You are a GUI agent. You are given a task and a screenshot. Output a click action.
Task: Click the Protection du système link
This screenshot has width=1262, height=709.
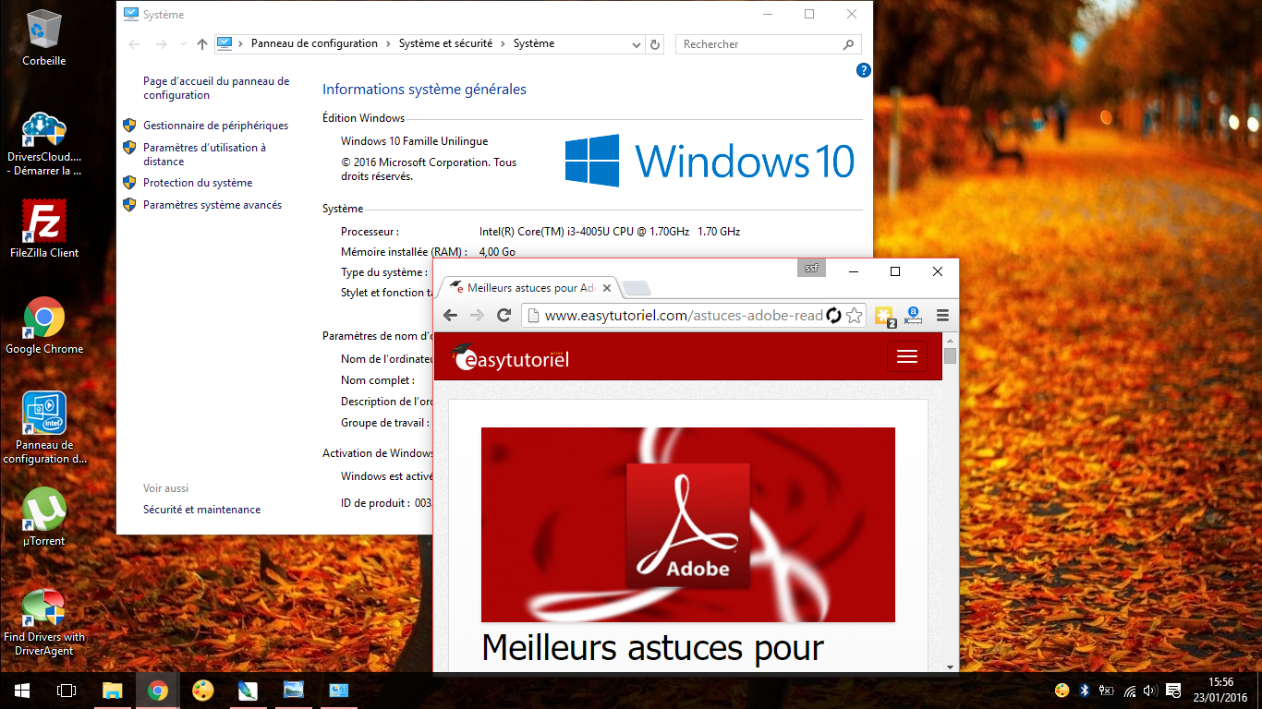pyautogui.click(x=198, y=183)
